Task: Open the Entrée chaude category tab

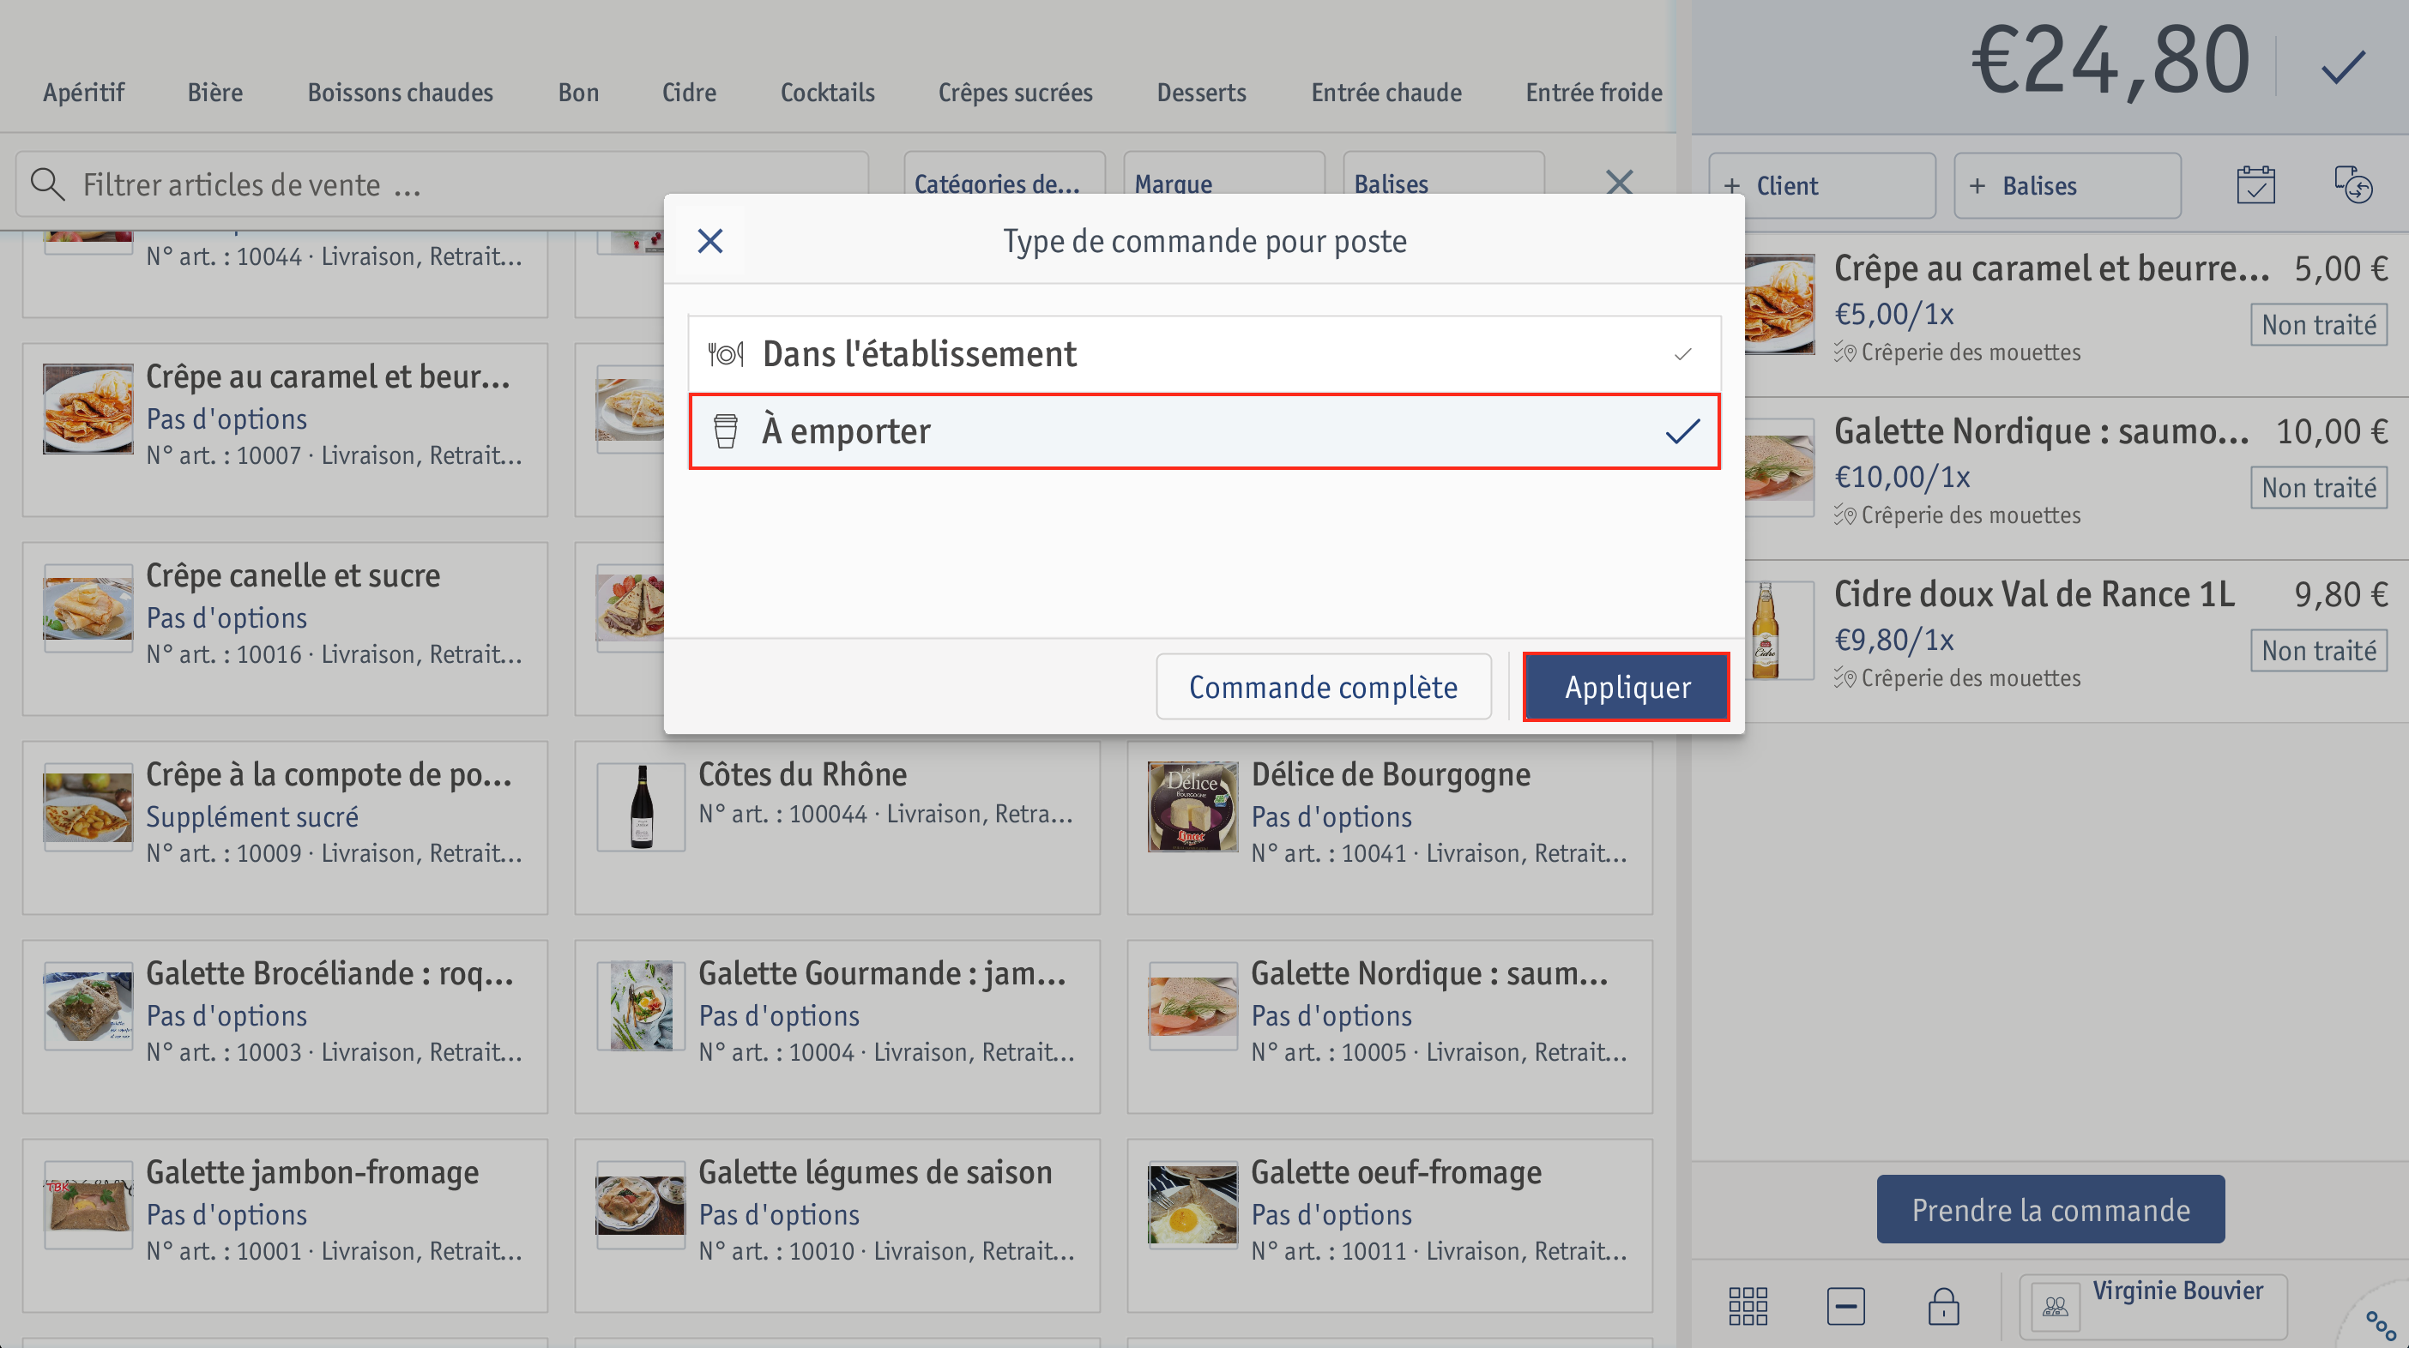Action: pos(1386,93)
